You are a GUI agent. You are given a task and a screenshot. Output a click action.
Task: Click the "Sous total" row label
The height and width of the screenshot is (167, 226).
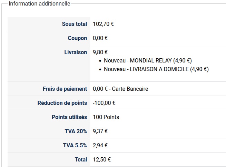click(74, 24)
